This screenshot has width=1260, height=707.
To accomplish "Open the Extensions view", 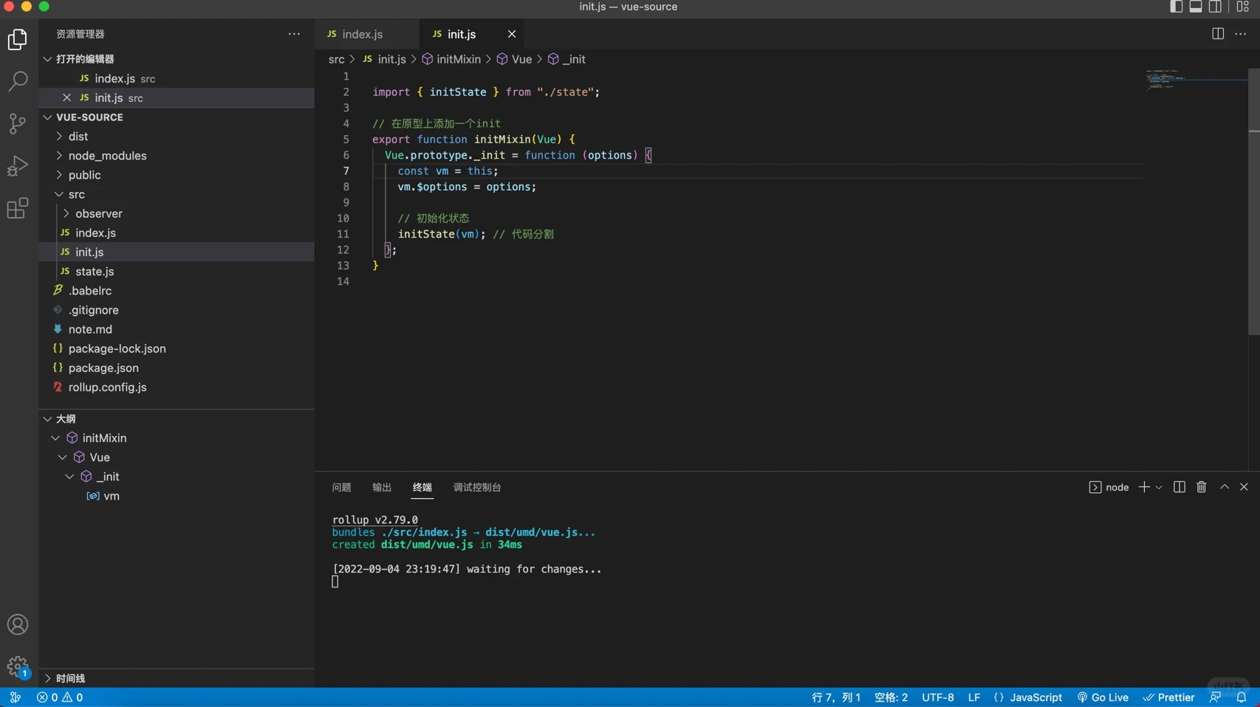I will pos(18,209).
